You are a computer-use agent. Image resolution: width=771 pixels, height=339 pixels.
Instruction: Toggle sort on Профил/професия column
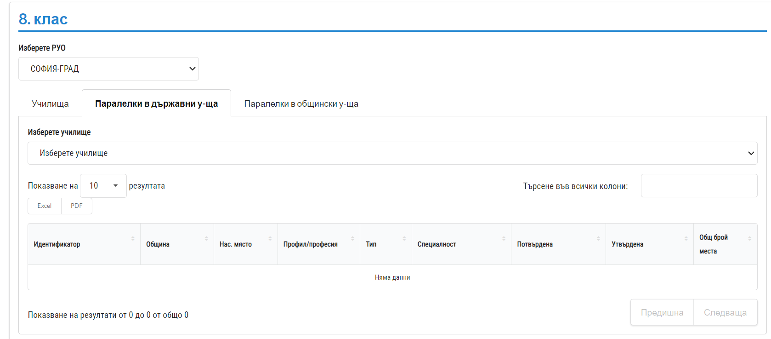coord(352,239)
